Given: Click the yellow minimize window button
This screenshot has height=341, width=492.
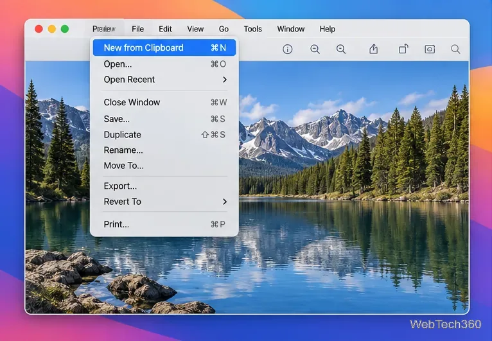Looking at the screenshot, I should click(x=52, y=29).
